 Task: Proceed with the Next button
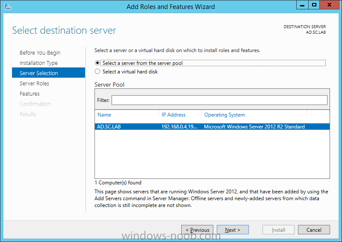coord(233,230)
